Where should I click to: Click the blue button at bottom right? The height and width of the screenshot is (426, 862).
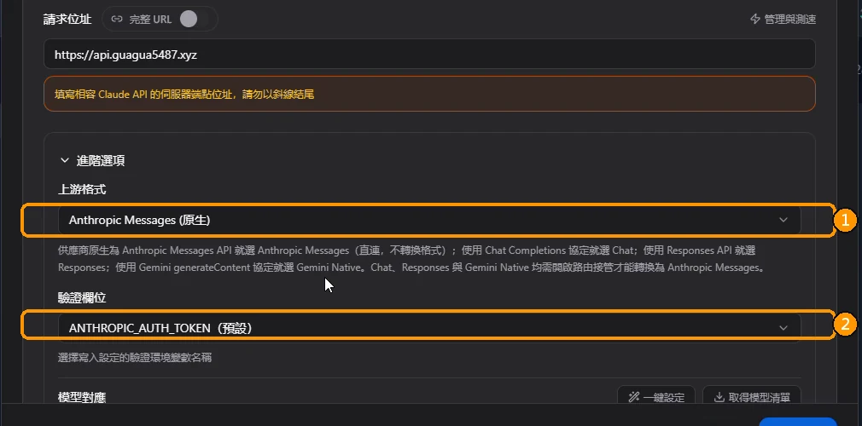tap(798, 422)
